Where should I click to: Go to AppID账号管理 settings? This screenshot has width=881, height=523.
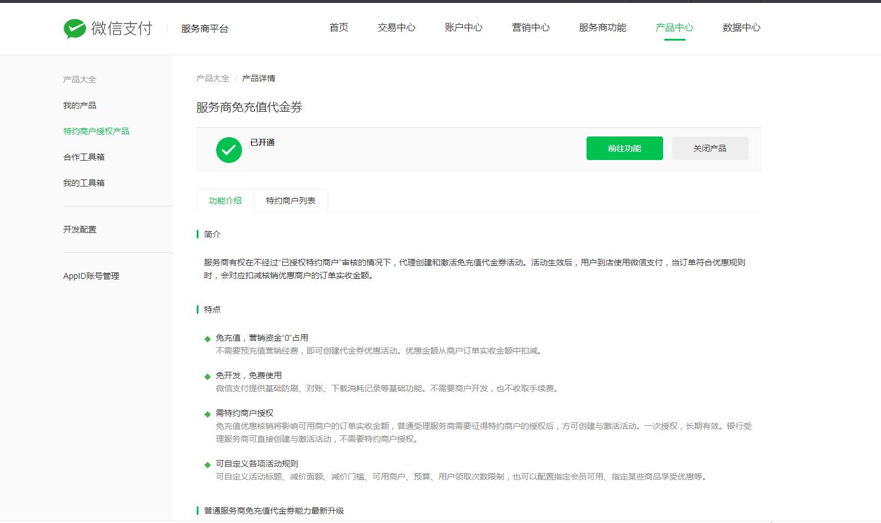tap(91, 275)
